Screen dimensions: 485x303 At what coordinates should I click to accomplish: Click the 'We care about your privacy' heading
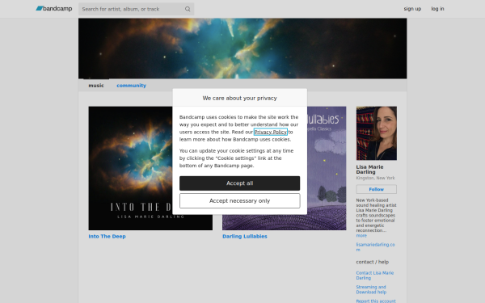point(240,98)
